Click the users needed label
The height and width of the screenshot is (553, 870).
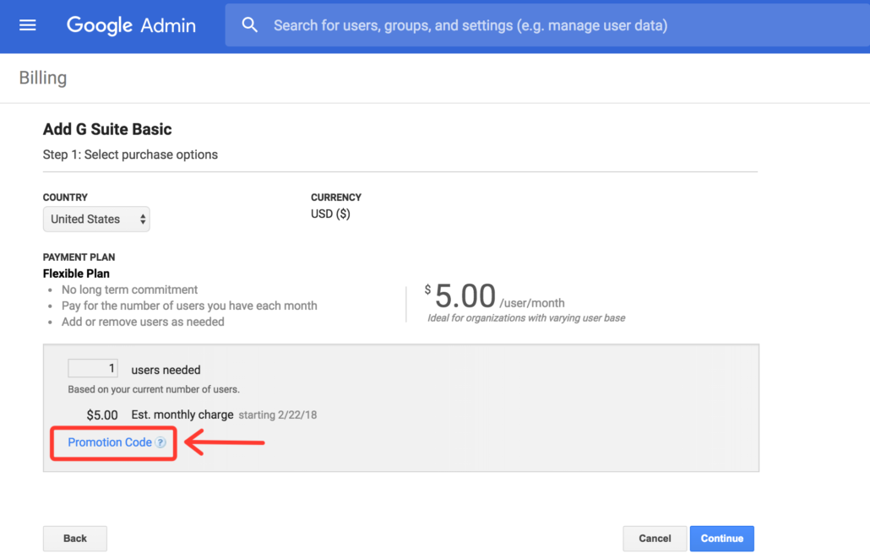tap(166, 370)
